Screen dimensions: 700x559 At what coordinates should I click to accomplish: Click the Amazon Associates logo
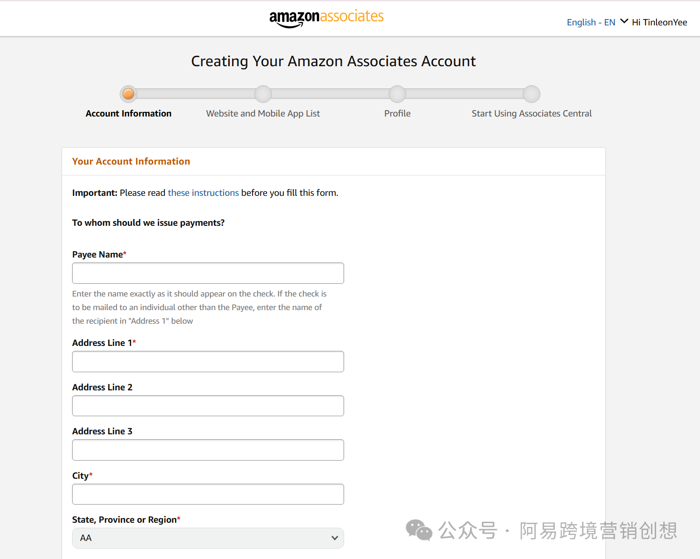326,18
